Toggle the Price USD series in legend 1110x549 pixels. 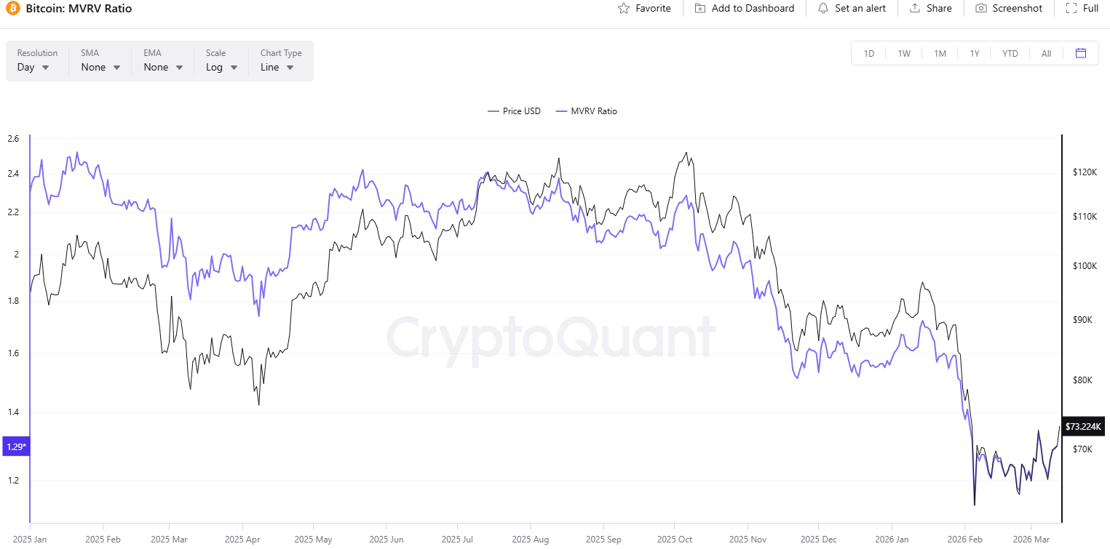[515, 111]
